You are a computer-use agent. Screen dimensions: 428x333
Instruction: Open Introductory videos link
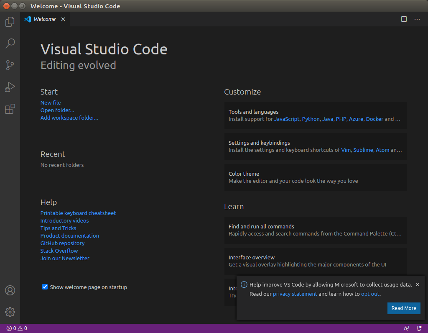tap(64, 220)
